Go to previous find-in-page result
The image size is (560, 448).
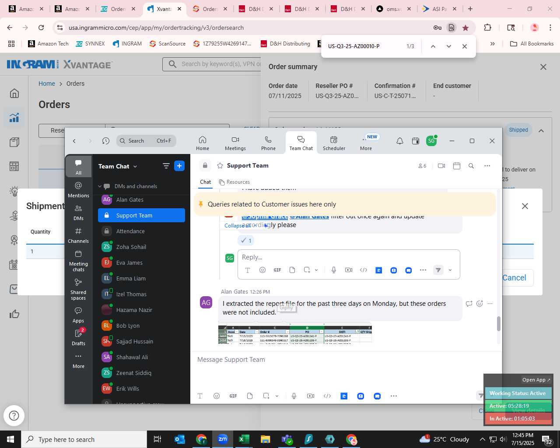point(433,46)
